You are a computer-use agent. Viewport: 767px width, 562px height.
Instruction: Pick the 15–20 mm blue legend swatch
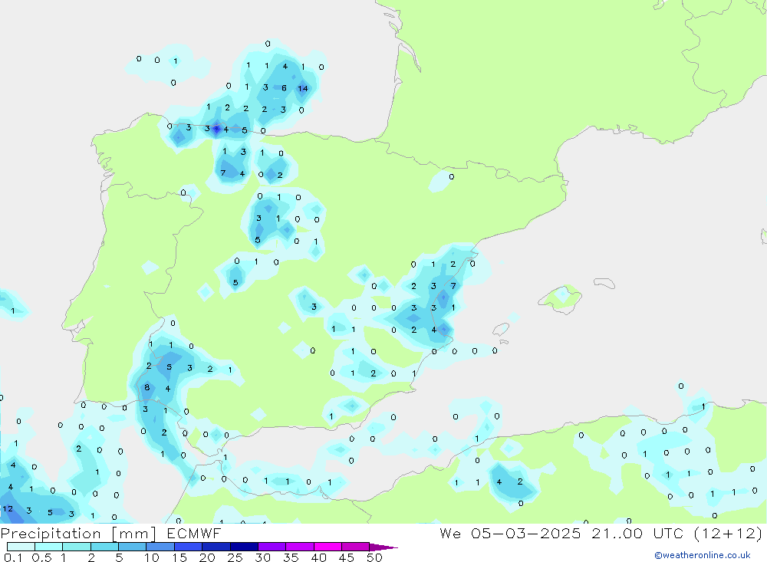188,547
